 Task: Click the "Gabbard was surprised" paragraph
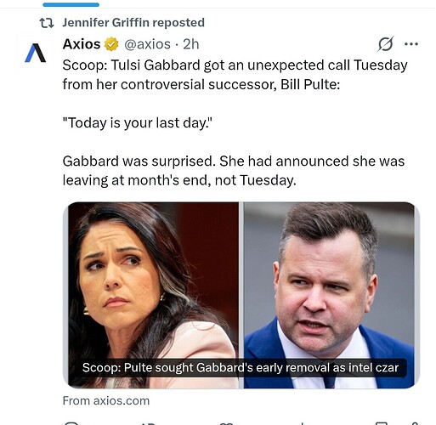point(234,171)
